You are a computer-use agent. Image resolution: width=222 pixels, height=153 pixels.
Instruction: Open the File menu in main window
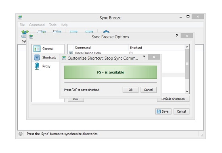coord(22,25)
